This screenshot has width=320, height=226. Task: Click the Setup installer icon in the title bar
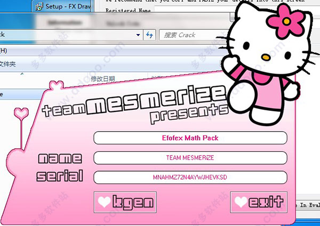click(x=39, y=6)
